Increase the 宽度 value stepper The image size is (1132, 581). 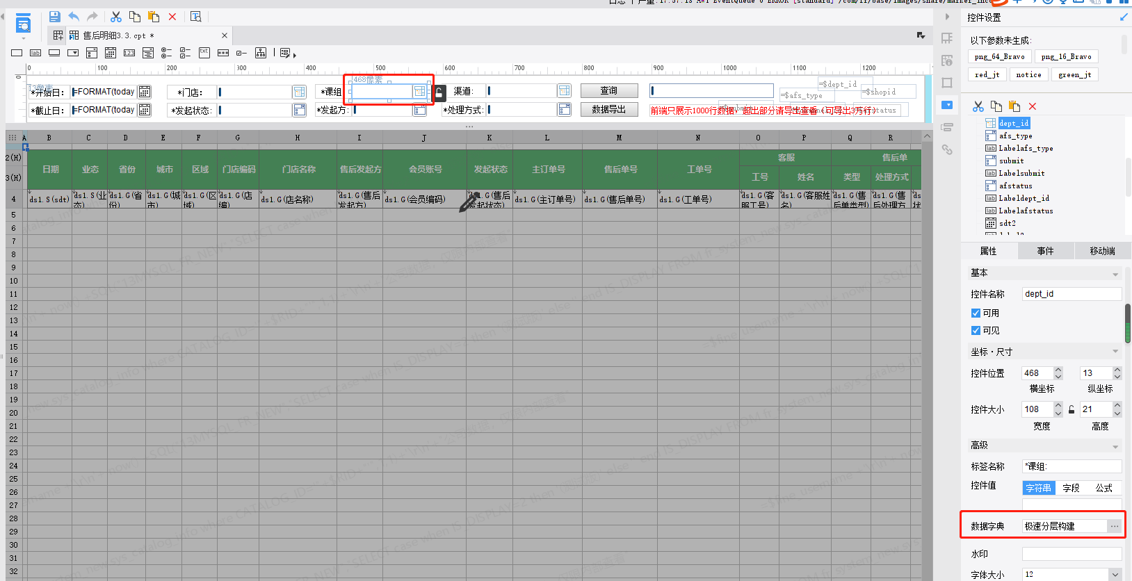click(x=1058, y=406)
